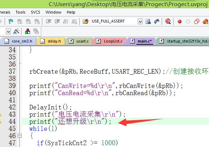This screenshot has width=209, height=147.
Task: Go to next bookmark icon
Action: 28,21
